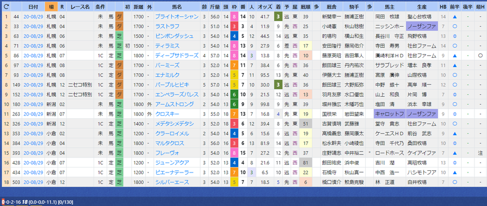Image resolution: width=487 pixels, height=206 pixels.
Task: Sort by the 馬主 column header
Action: click(x=389, y=6)
